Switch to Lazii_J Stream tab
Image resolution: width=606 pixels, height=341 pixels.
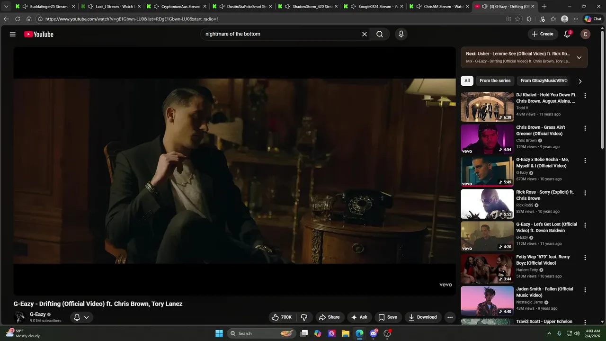click(x=110, y=7)
